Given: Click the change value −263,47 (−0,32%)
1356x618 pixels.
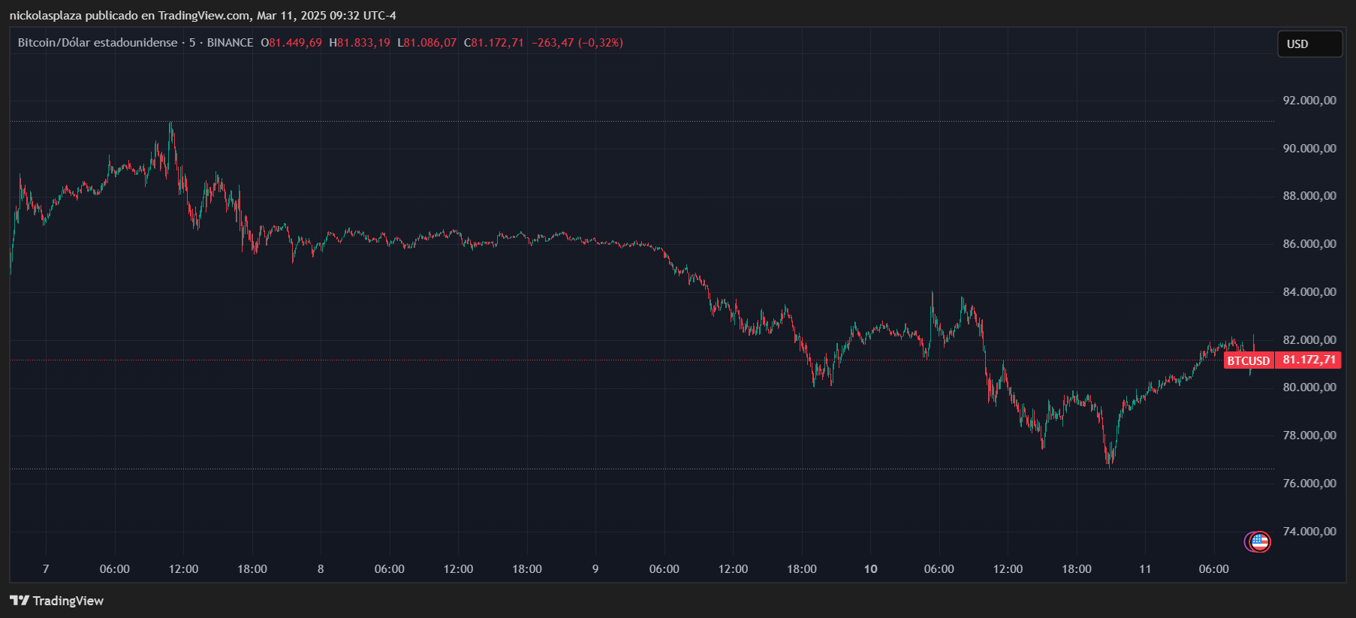Looking at the screenshot, I should (577, 43).
